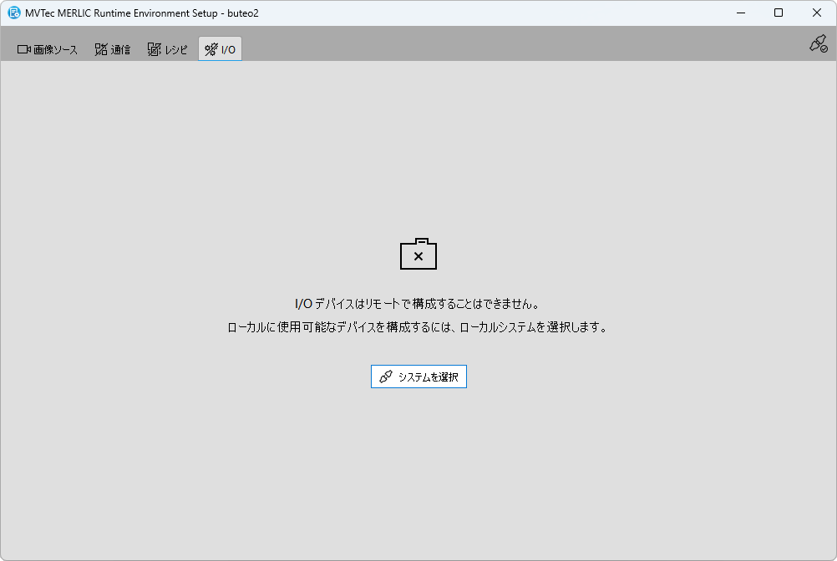Click the window title text 'buteo2'

pyautogui.click(x=243, y=13)
